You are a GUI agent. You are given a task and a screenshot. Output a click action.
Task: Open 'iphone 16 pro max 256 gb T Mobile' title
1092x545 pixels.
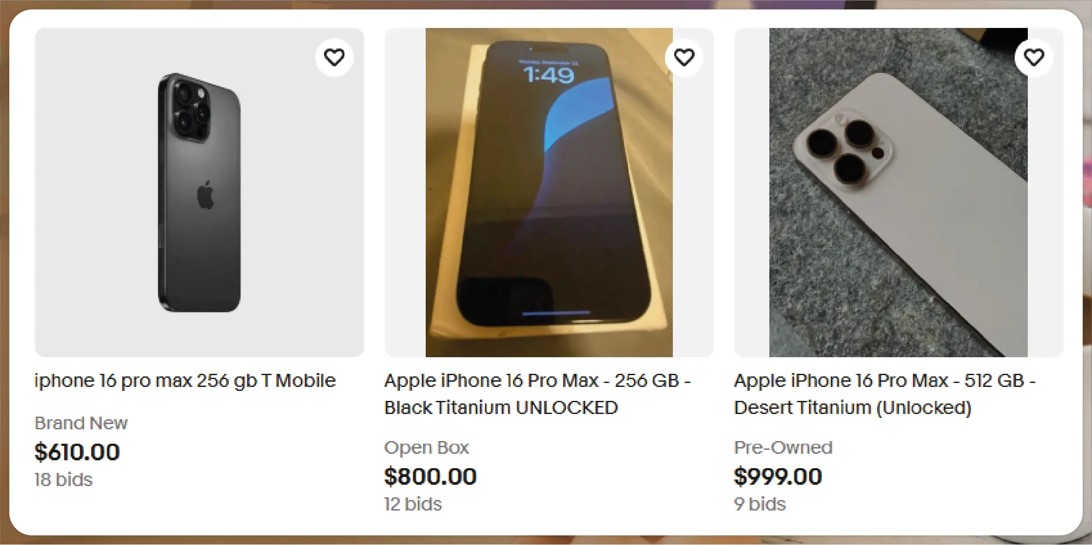click(x=185, y=381)
